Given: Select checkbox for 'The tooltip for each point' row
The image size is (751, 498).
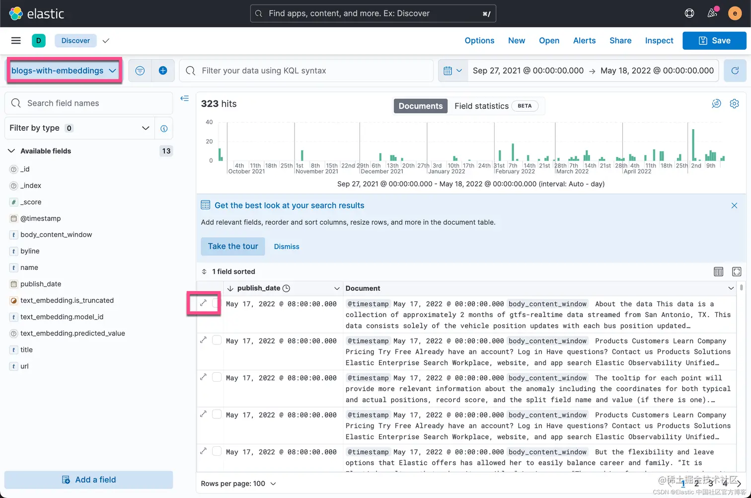Looking at the screenshot, I should pos(217,377).
